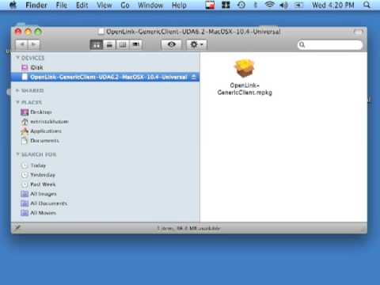Screen dimensions: 380x285
Task: Show All Documents search
Action: [44, 203]
